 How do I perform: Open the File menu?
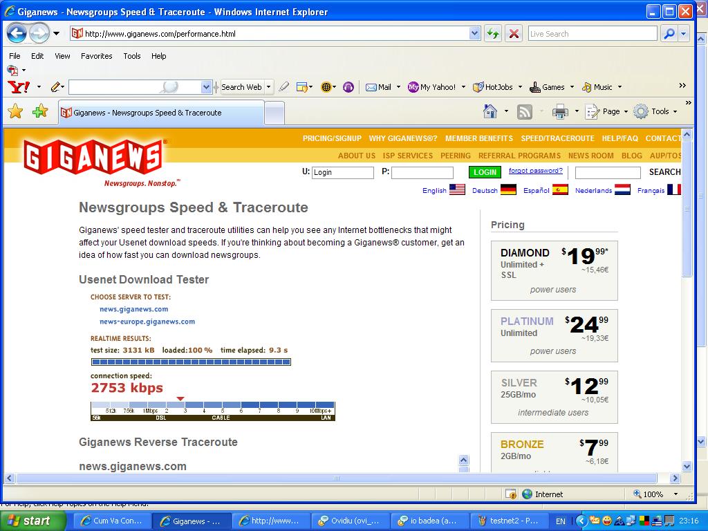point(15,56)
